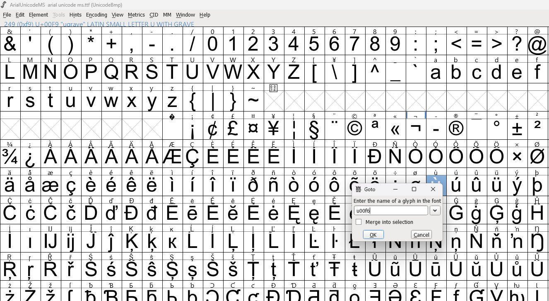
Task: Open the Element menu
Action: 39,15
